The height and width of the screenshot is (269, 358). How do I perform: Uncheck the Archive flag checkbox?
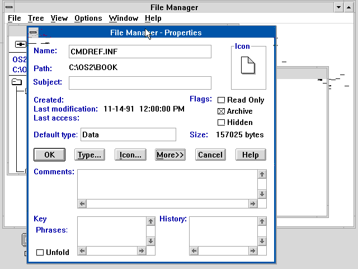(221, 111)
